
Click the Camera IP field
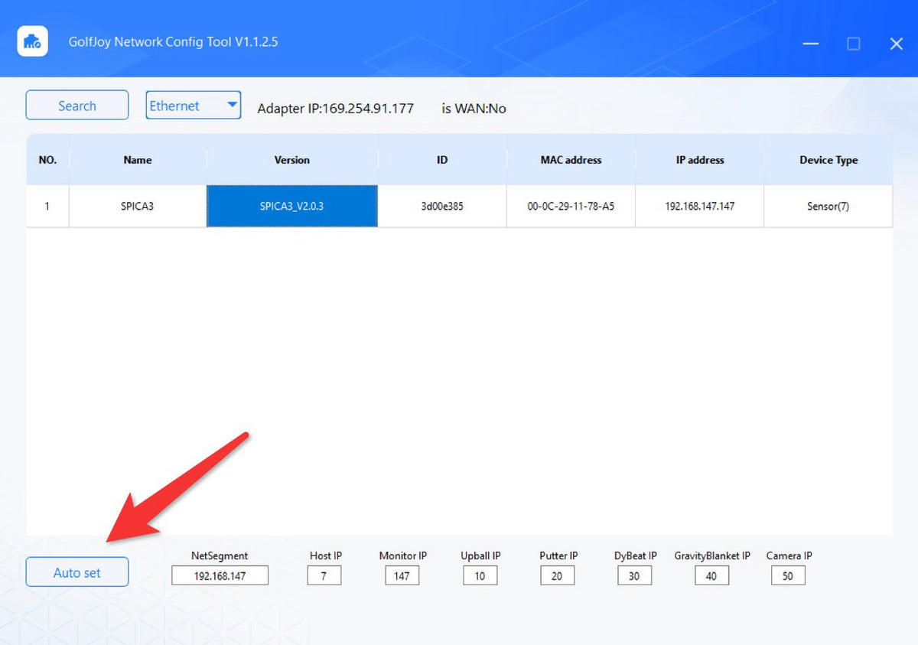tap(789, 575)
